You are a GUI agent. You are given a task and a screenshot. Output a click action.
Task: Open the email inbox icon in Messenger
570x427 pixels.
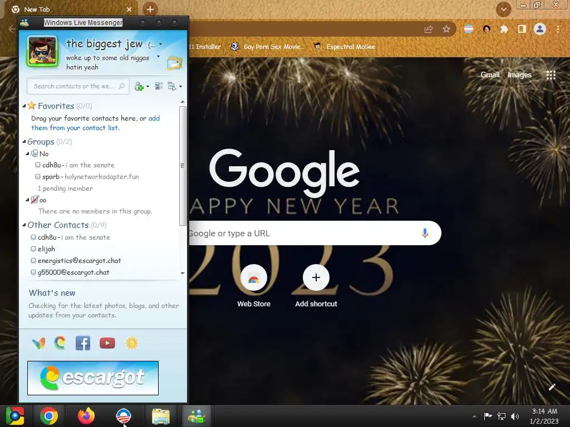(174, 63)
